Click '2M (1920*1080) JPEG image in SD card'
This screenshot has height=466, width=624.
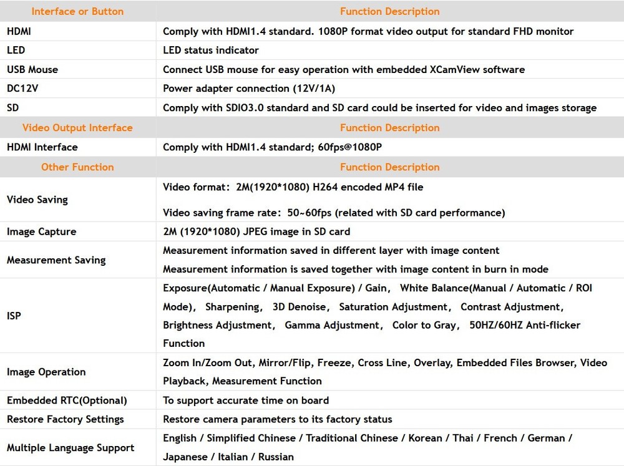pos(256,231)
